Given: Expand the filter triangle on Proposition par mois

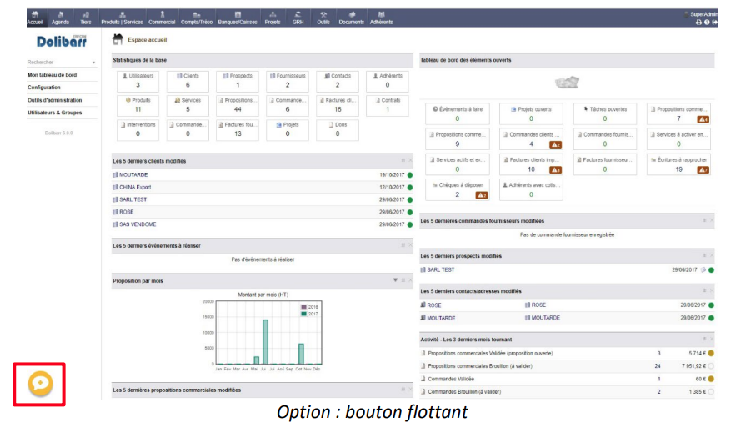Looking at the screenshot, I should pyautogui.click(x=395, y=280).
